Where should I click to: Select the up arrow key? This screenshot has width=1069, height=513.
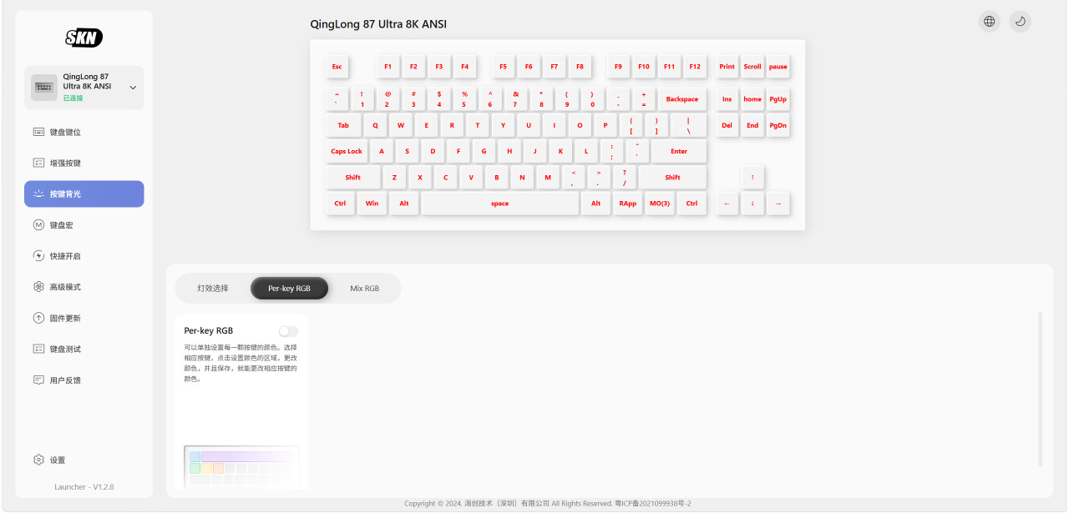coord(752,177)
